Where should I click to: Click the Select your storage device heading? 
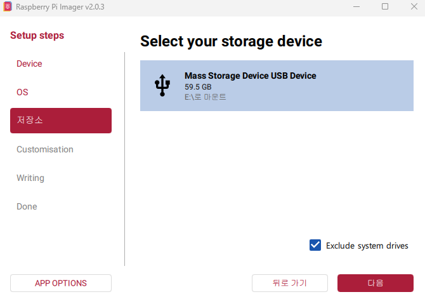(231, 41)
